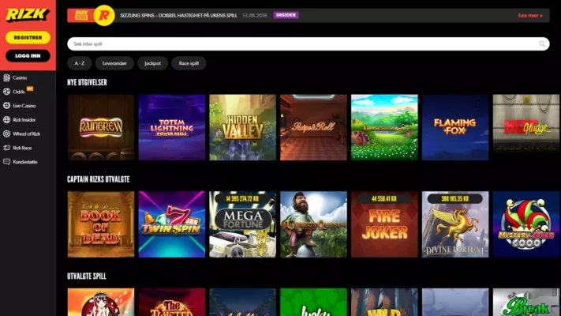Focus the game search field

(309, 43)
